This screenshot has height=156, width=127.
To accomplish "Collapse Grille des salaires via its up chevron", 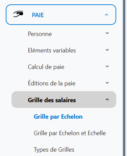I will pyautogui.click(x=107, y=100).
